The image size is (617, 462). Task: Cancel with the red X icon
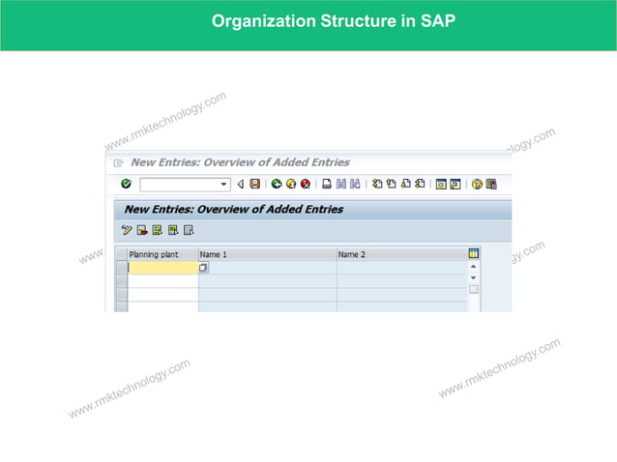click(x=306, y=184)
